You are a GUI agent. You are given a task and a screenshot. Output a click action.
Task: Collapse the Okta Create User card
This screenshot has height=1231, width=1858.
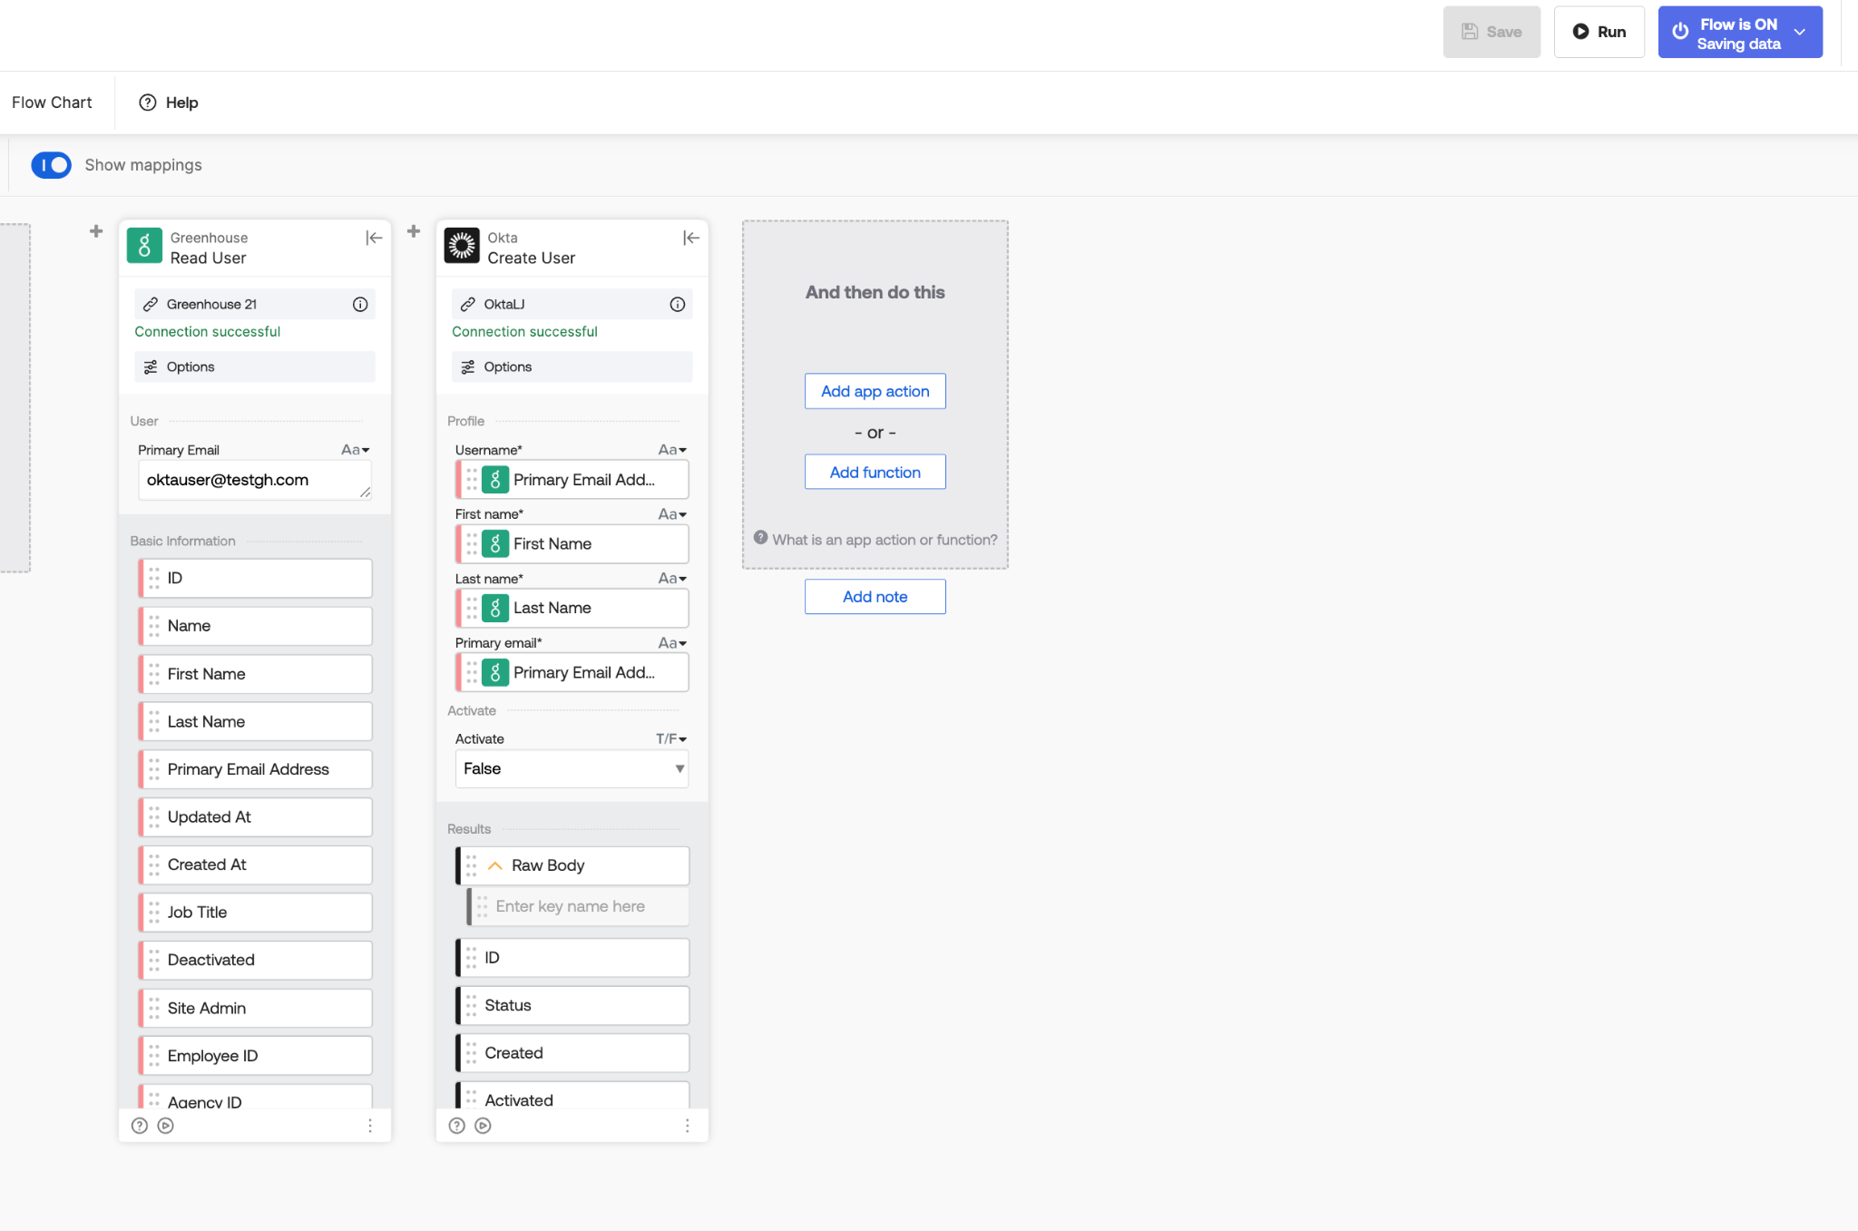click(x=691, y=238)
